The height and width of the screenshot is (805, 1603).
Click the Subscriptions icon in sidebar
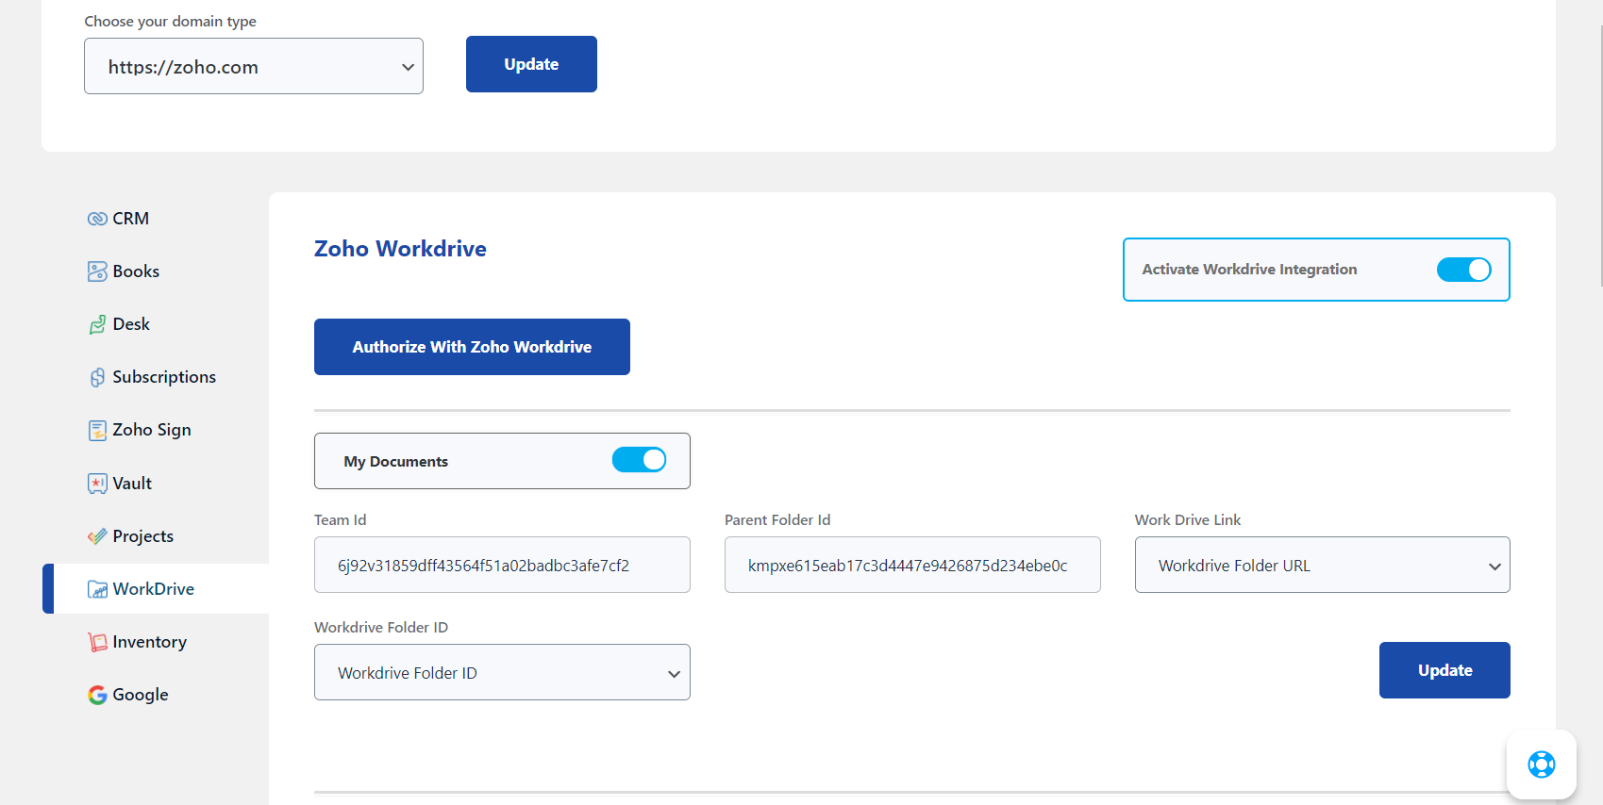pos(97,377)
